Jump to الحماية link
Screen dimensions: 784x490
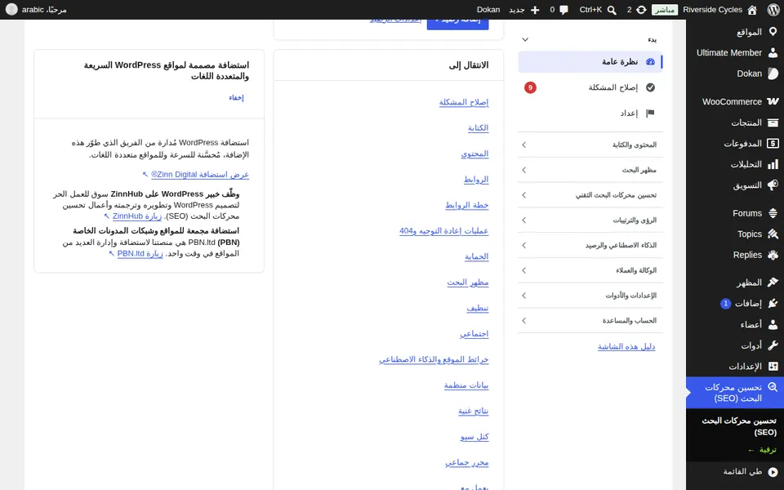click(476, 257)
